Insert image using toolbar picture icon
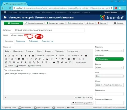 pyautogui.click(x=47, y=59)
